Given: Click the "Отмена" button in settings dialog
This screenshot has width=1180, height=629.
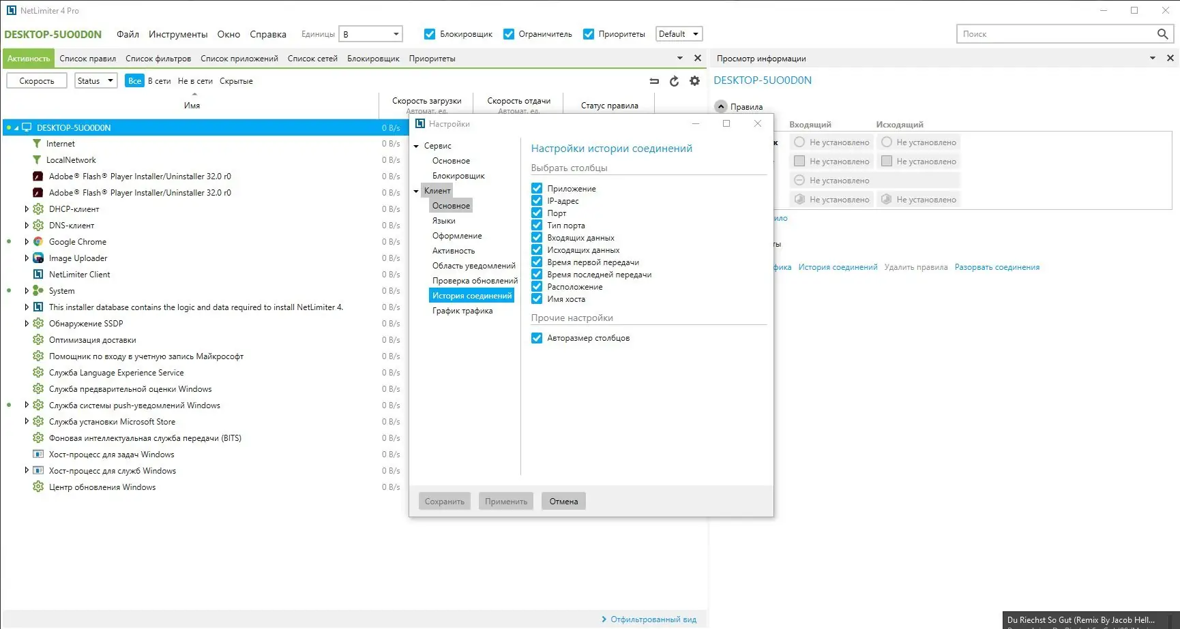Looking at the screenshot, I should pyautogui.click(x=563, y=501).
